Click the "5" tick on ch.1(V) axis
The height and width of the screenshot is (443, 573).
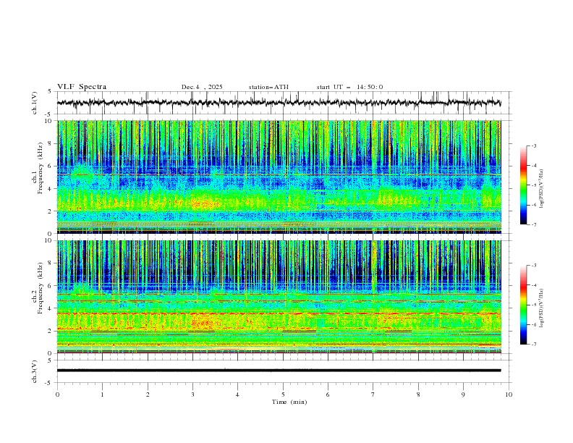(50, 91)
